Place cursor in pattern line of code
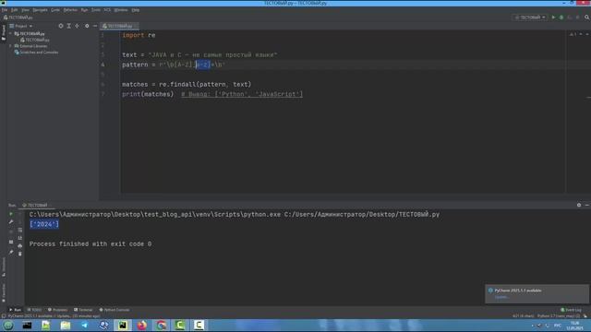 (x=174, y=65)
